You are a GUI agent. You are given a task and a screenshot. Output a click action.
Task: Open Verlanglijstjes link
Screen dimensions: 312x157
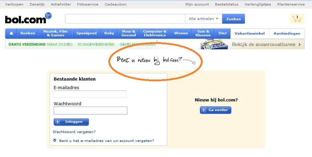258,4
